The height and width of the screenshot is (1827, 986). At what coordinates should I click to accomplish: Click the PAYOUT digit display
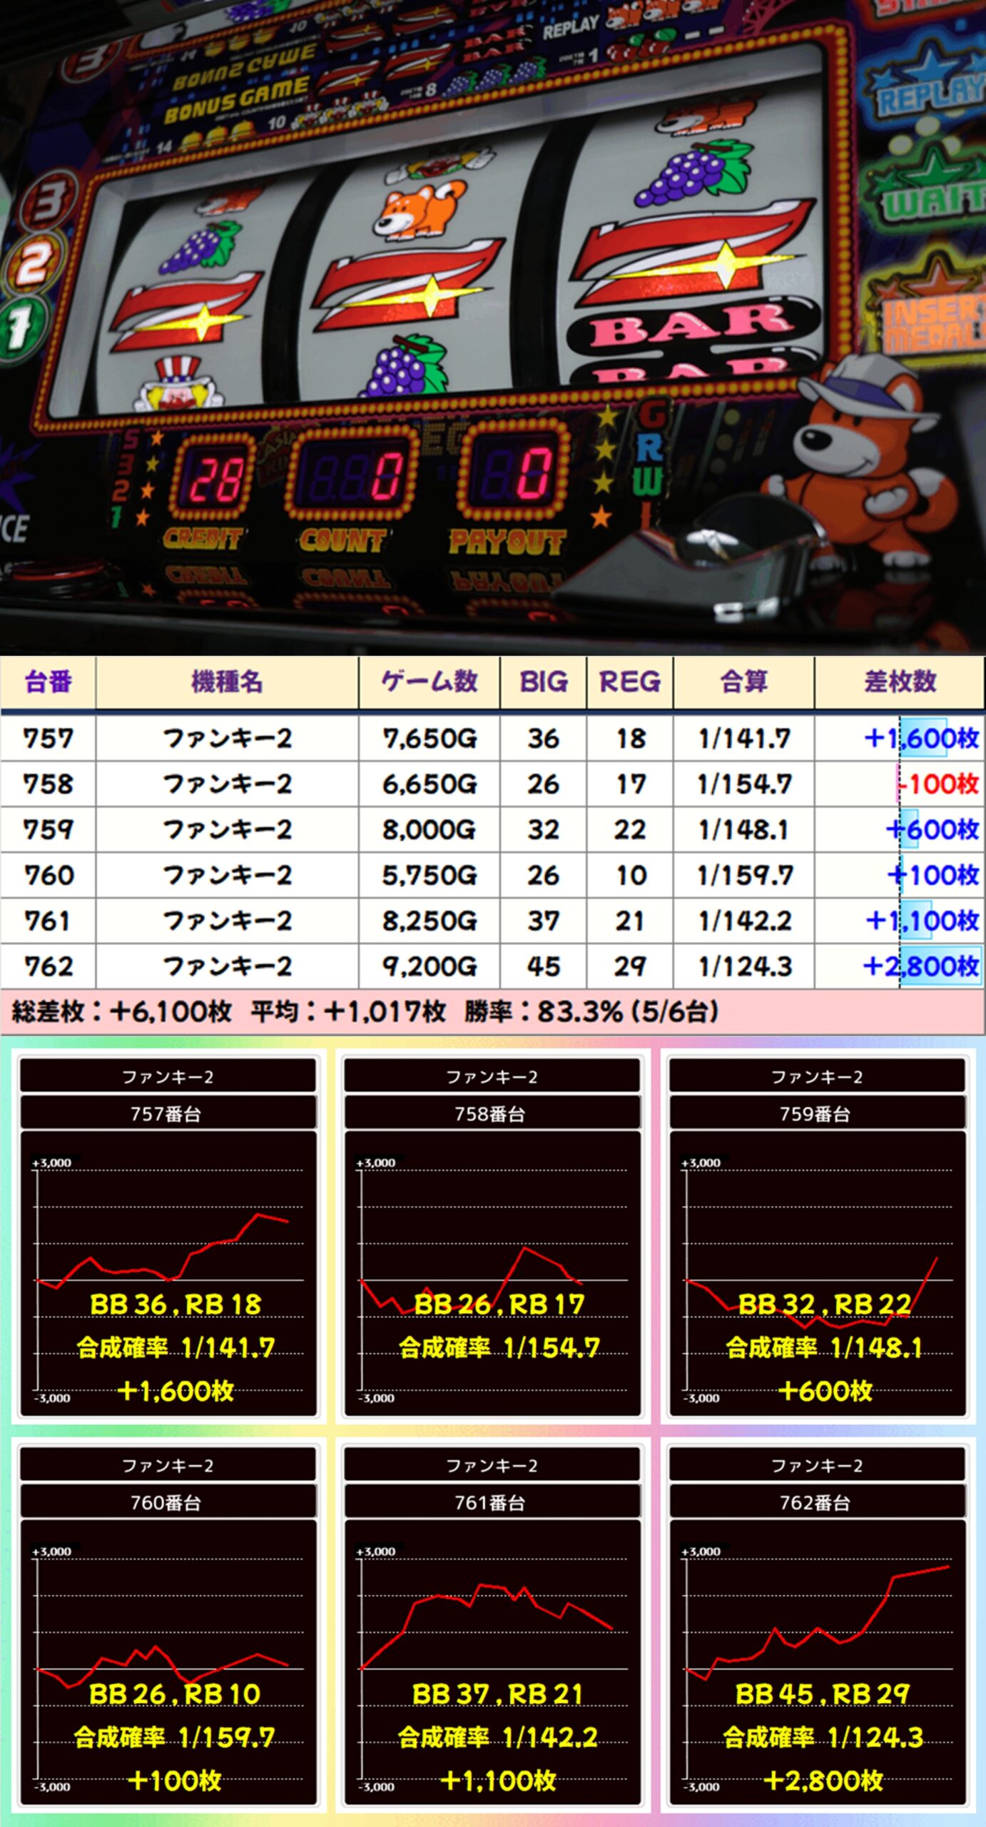coord(514,474)
